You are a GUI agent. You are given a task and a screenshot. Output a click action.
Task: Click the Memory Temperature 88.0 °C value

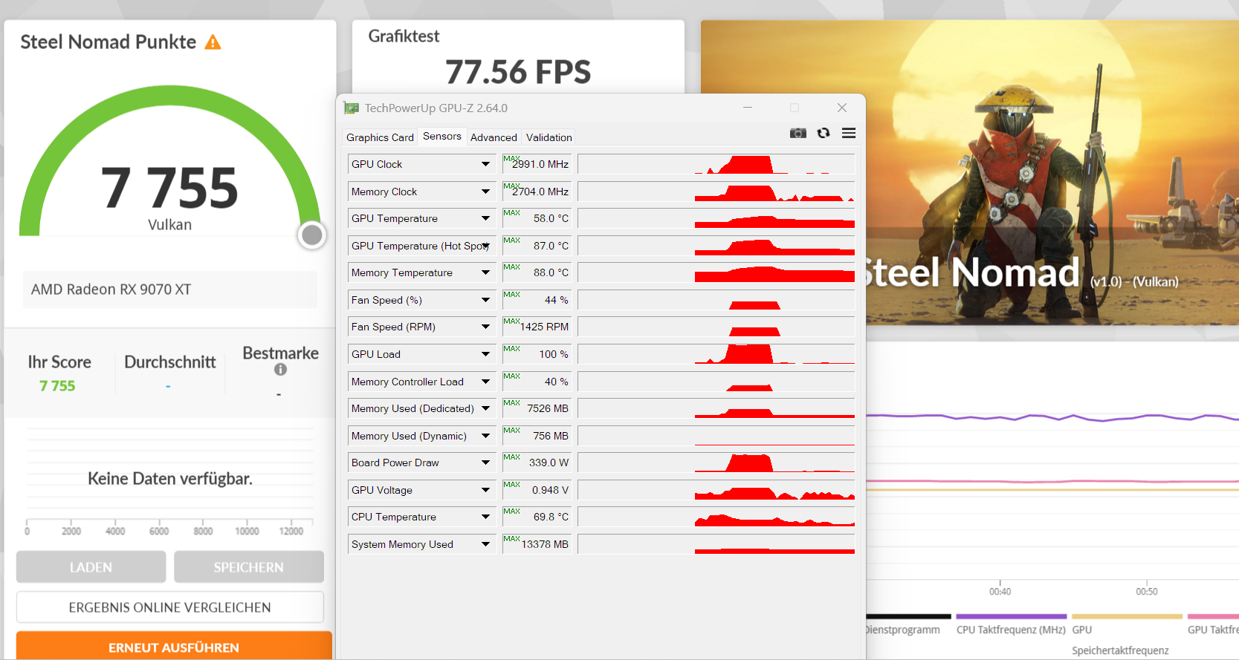pyautogui.click(x=537, y=272)
